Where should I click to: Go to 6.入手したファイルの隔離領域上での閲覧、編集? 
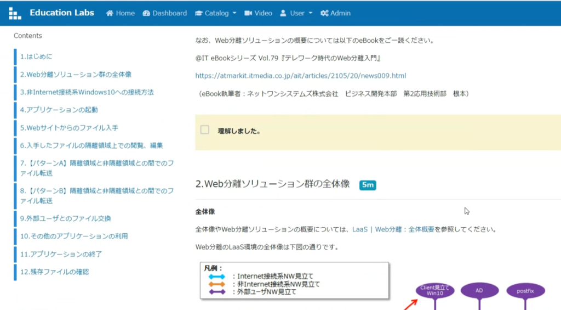pos(91,145)
